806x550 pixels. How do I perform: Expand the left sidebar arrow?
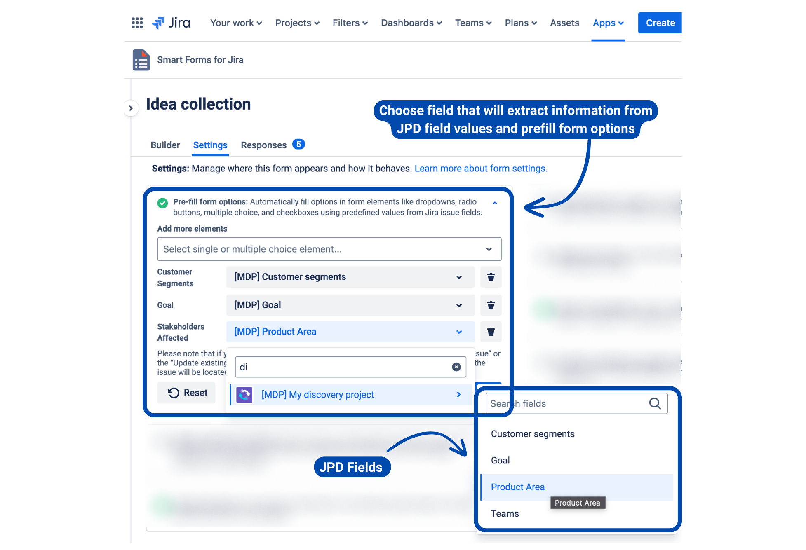pyautogui.click(x=131, y=108)
